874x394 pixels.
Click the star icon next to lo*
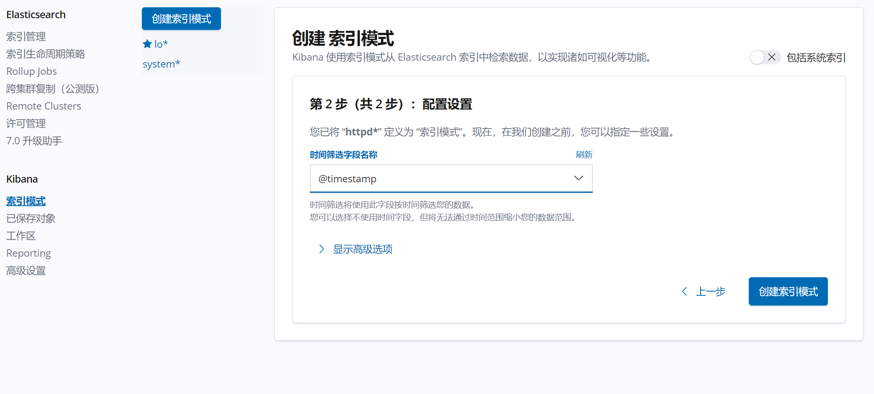(x=147, y=44)
